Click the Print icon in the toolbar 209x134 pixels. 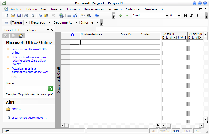[x=26, y=16]
